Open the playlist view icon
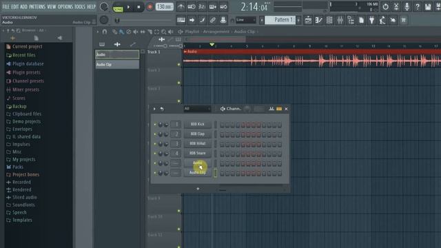Screen dimensions: 441x248 308,20
